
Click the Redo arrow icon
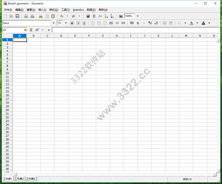[74, 16]
